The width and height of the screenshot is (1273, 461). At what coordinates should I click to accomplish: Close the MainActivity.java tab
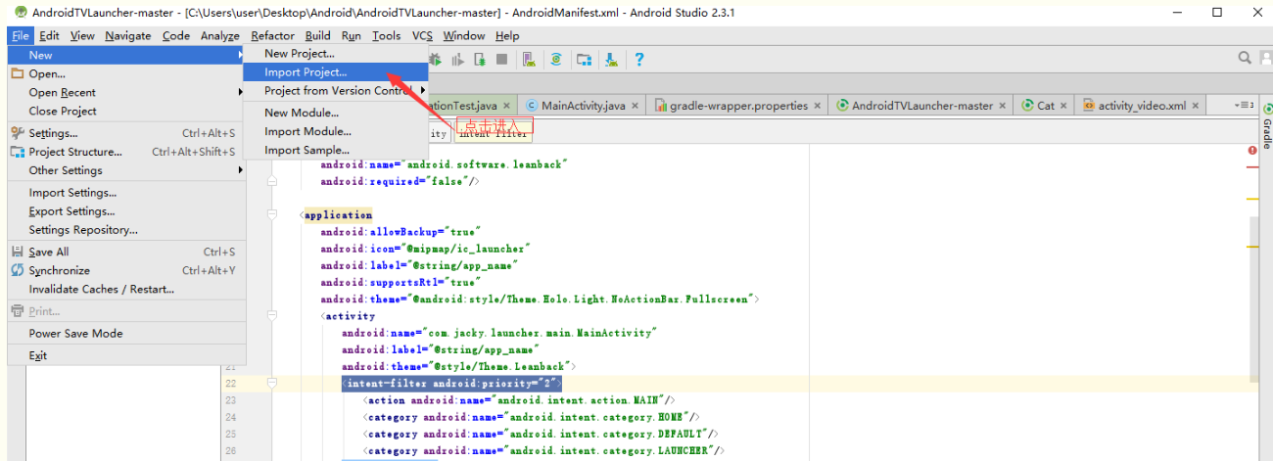(635, 106)
